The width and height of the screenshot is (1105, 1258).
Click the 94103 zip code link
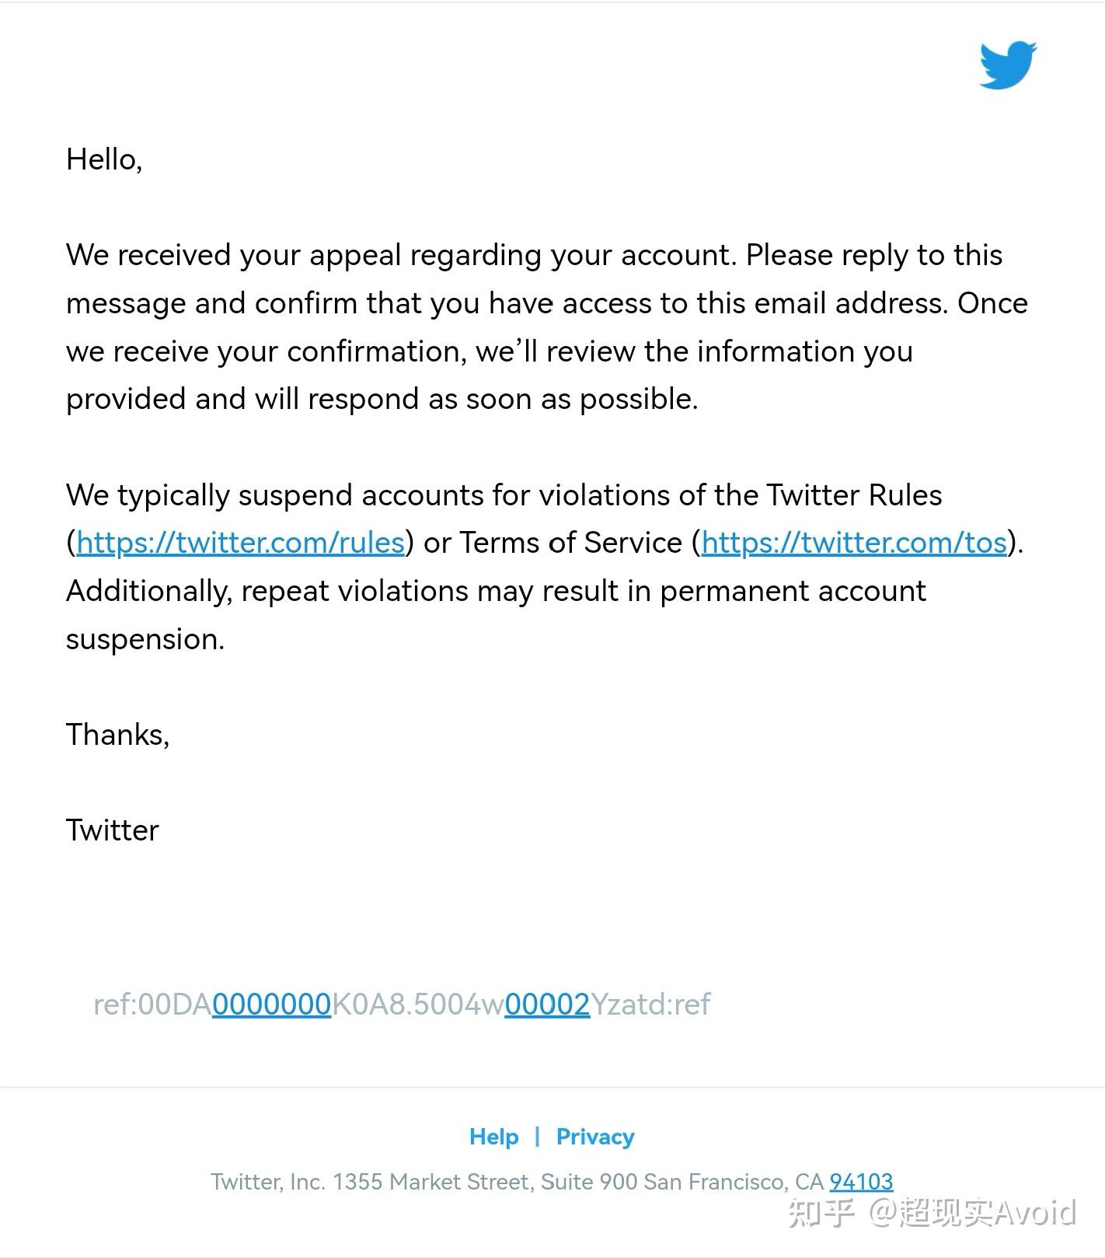tap(861, 1182)
